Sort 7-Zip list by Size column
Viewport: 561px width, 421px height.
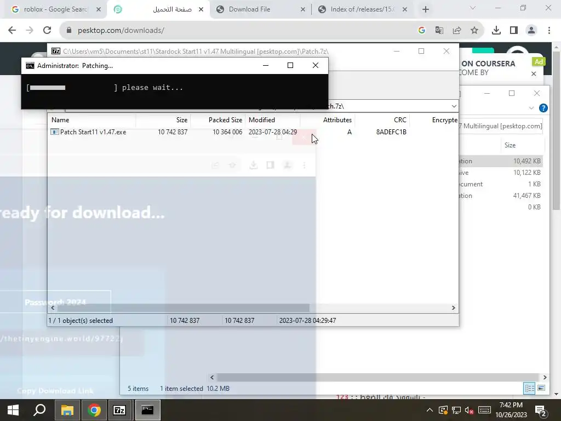163,120
